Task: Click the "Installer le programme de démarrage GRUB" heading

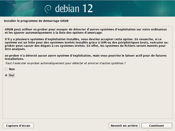Action: 36,21
